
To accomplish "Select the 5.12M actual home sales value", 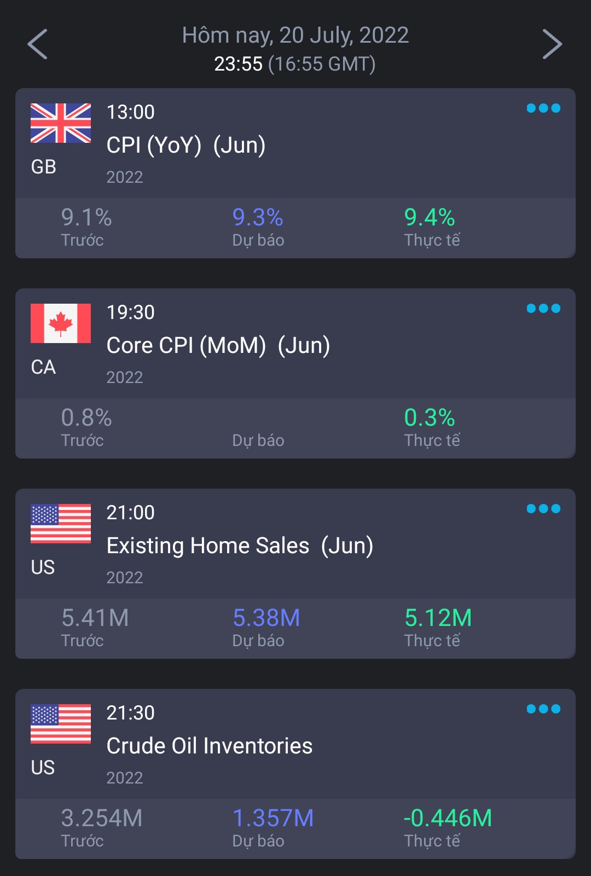I will tap(438, 618).
